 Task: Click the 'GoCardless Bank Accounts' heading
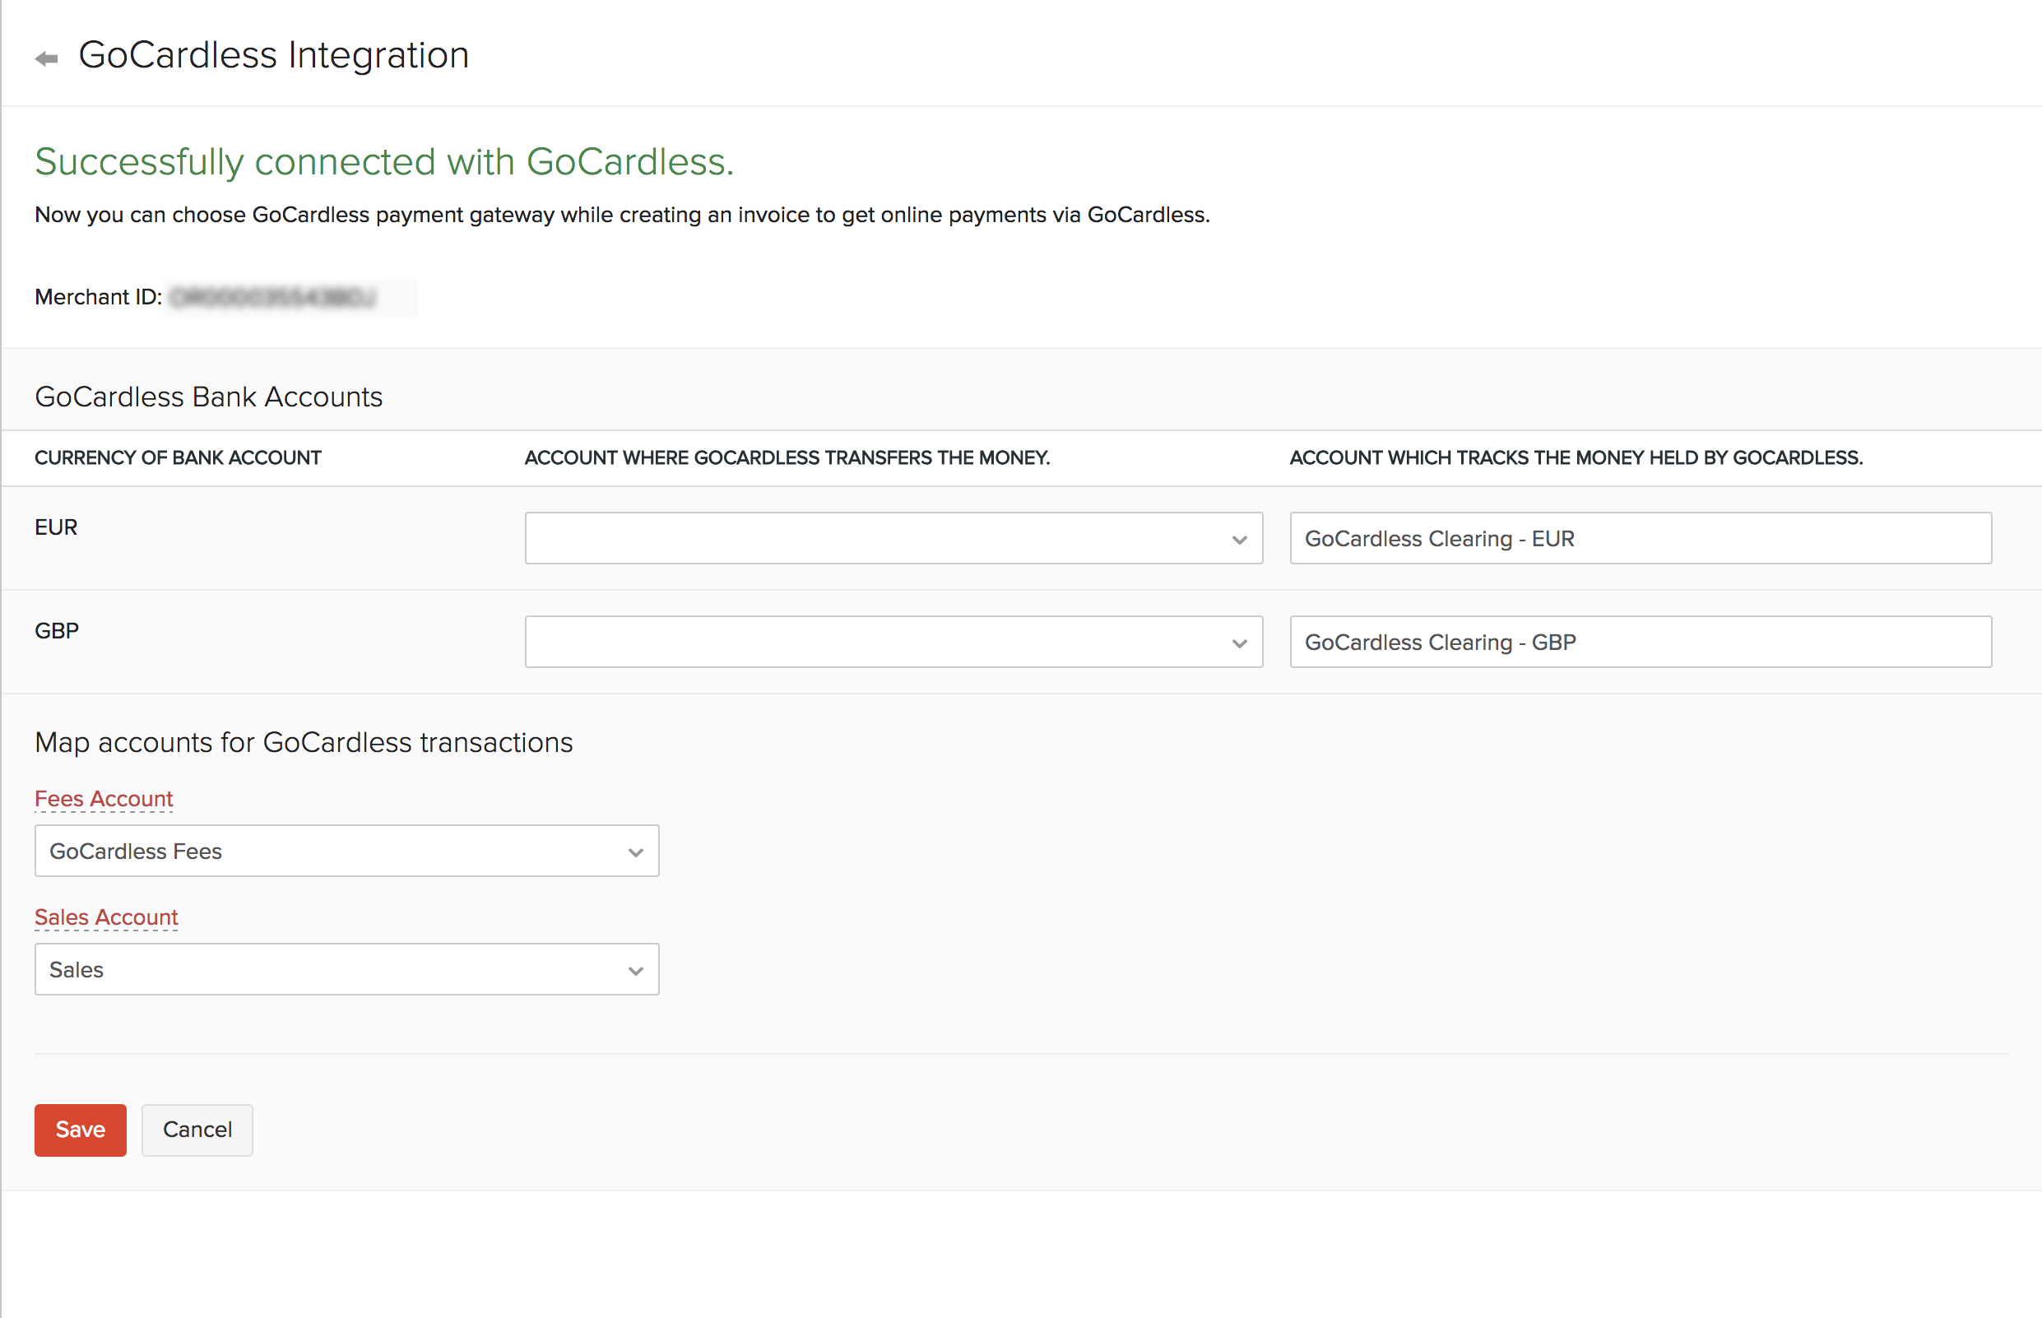(208, 397)
